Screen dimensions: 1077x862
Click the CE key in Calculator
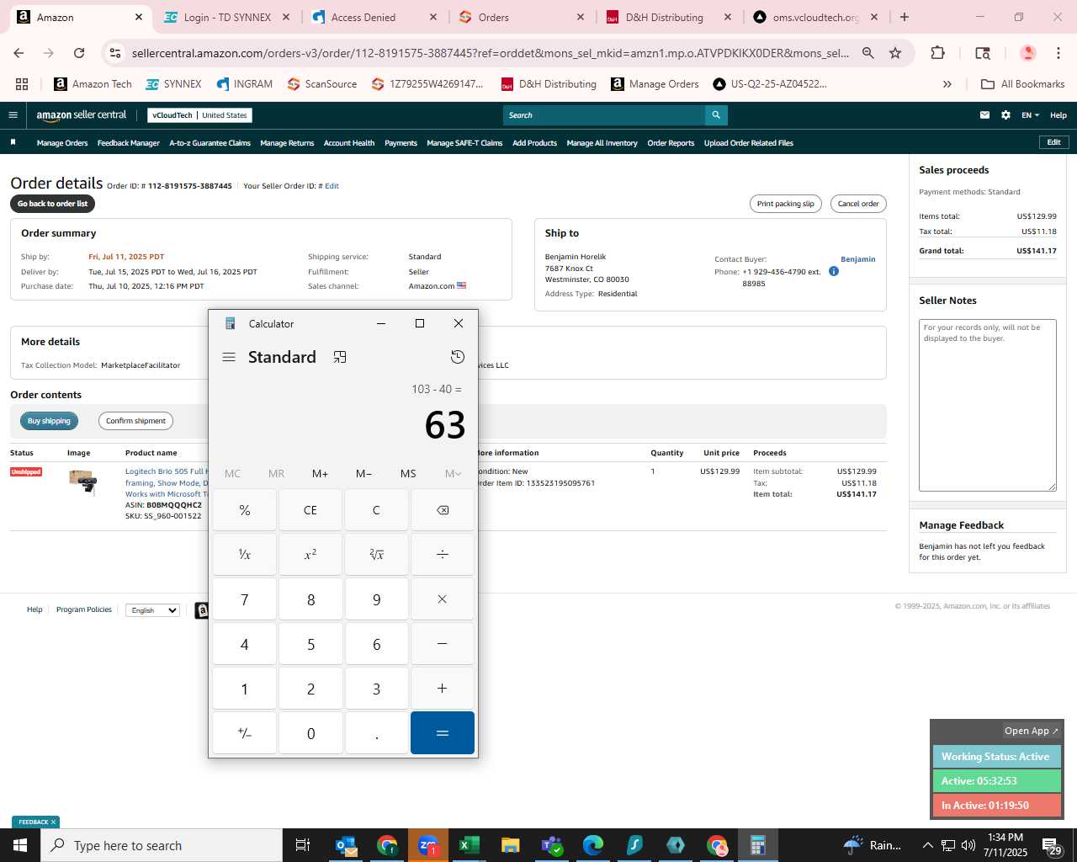coord(310,510)
